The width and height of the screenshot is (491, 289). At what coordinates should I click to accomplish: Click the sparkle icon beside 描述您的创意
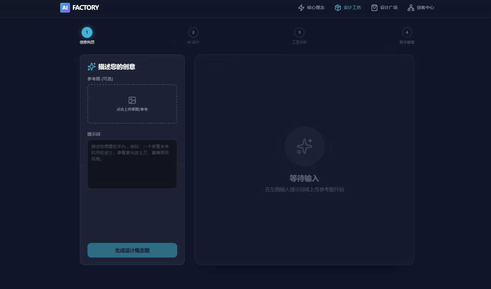click(92, 67)
